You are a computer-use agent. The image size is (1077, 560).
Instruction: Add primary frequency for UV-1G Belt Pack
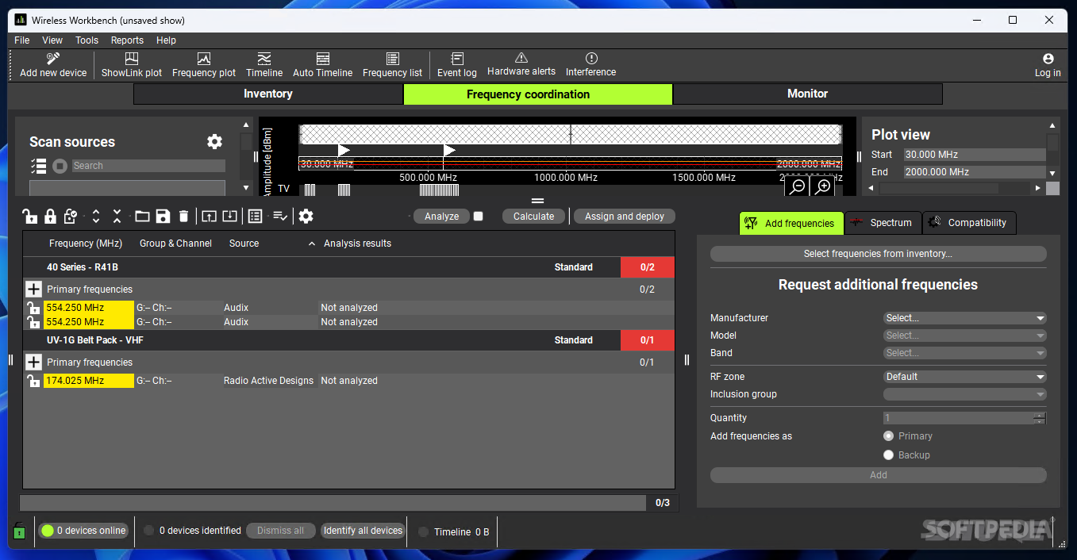point(33,362)
